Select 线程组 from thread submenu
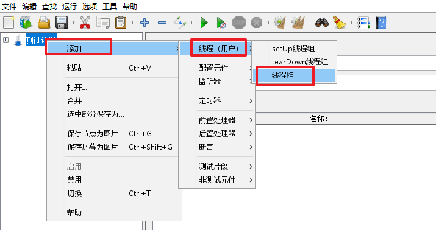This screenshot has width=436, height=230. [x=294, y=75]
